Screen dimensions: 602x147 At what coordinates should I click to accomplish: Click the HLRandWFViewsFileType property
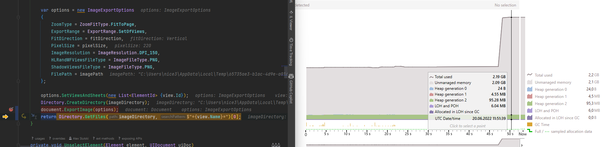pos(78,60)
